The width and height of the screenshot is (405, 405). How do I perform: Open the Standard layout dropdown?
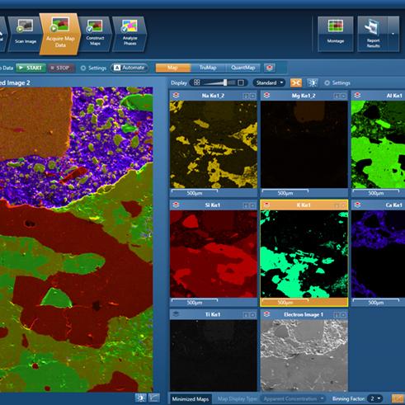269,82
